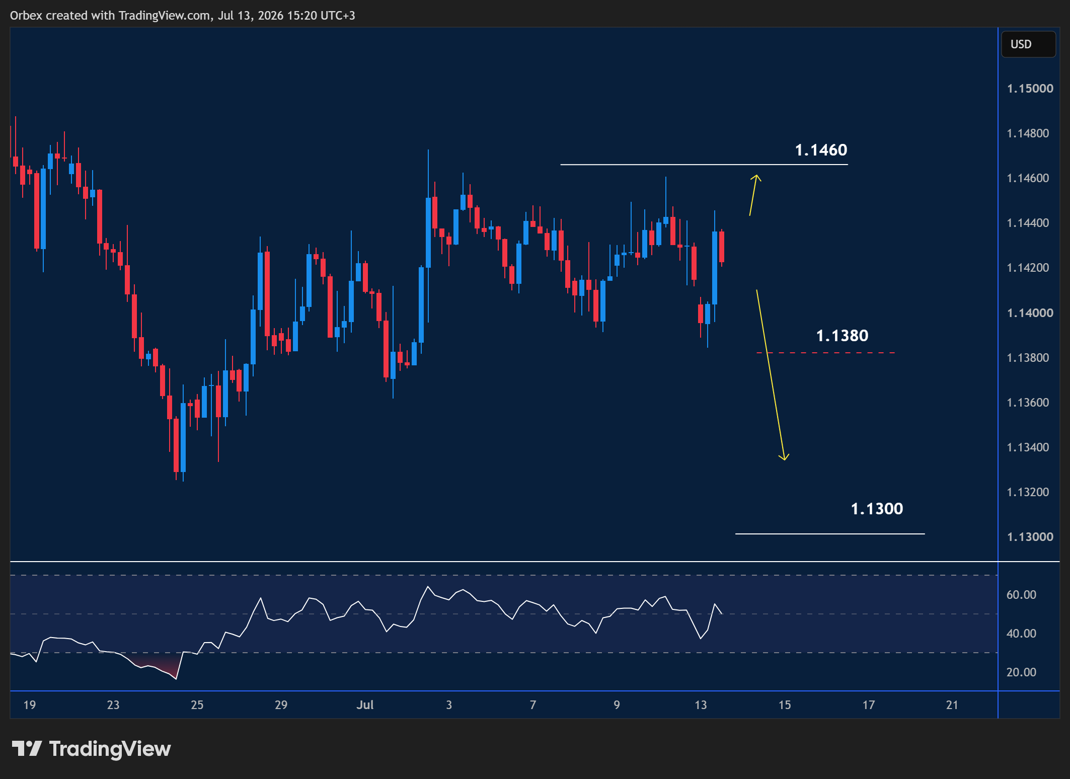
Task: Click date label 15 on time axis
Action: 785,705
